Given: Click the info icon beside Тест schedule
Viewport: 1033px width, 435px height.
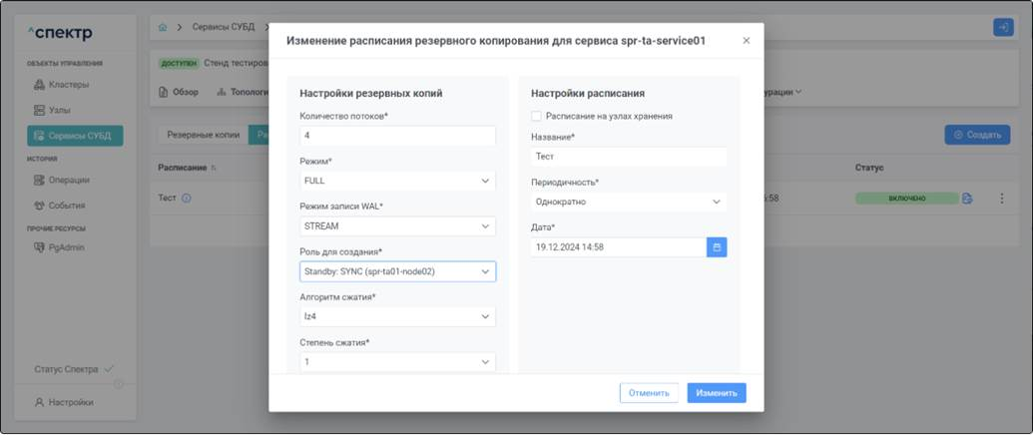Looking at the screenshot, I should tap(187, 198).
